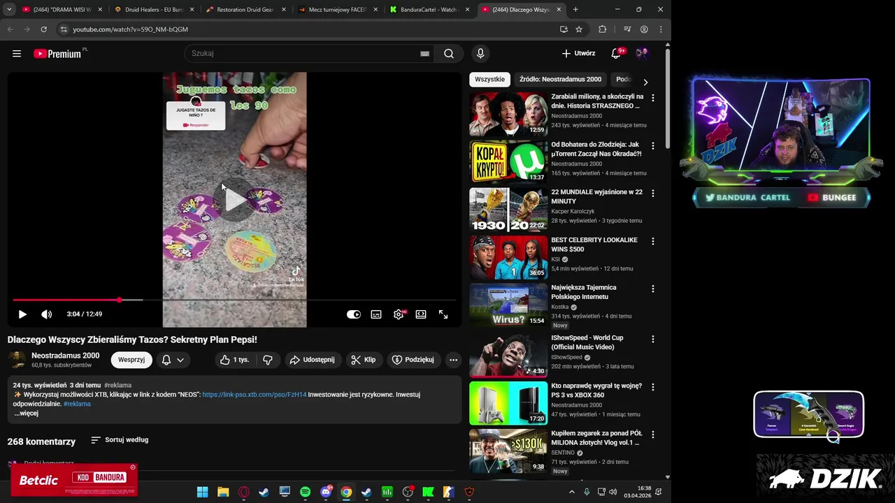Open more actions three-dot menu under video
The width and height of the screenshot is (895, 503).
pos(453,360)
